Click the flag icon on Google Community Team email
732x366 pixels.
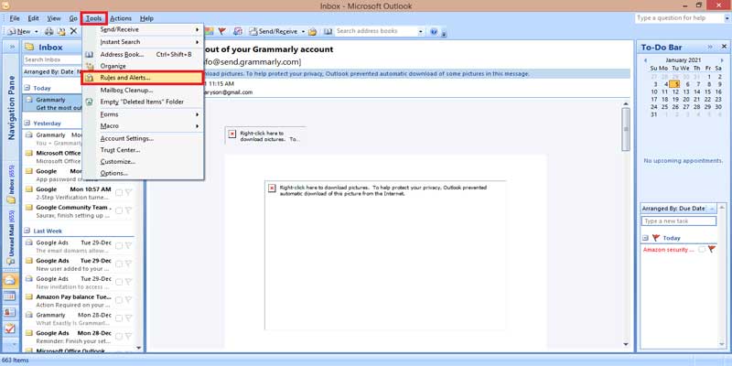click(129, 210)
